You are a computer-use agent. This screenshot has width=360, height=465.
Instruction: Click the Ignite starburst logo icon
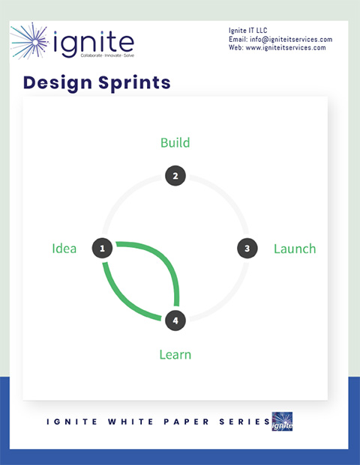coord(29,41)
